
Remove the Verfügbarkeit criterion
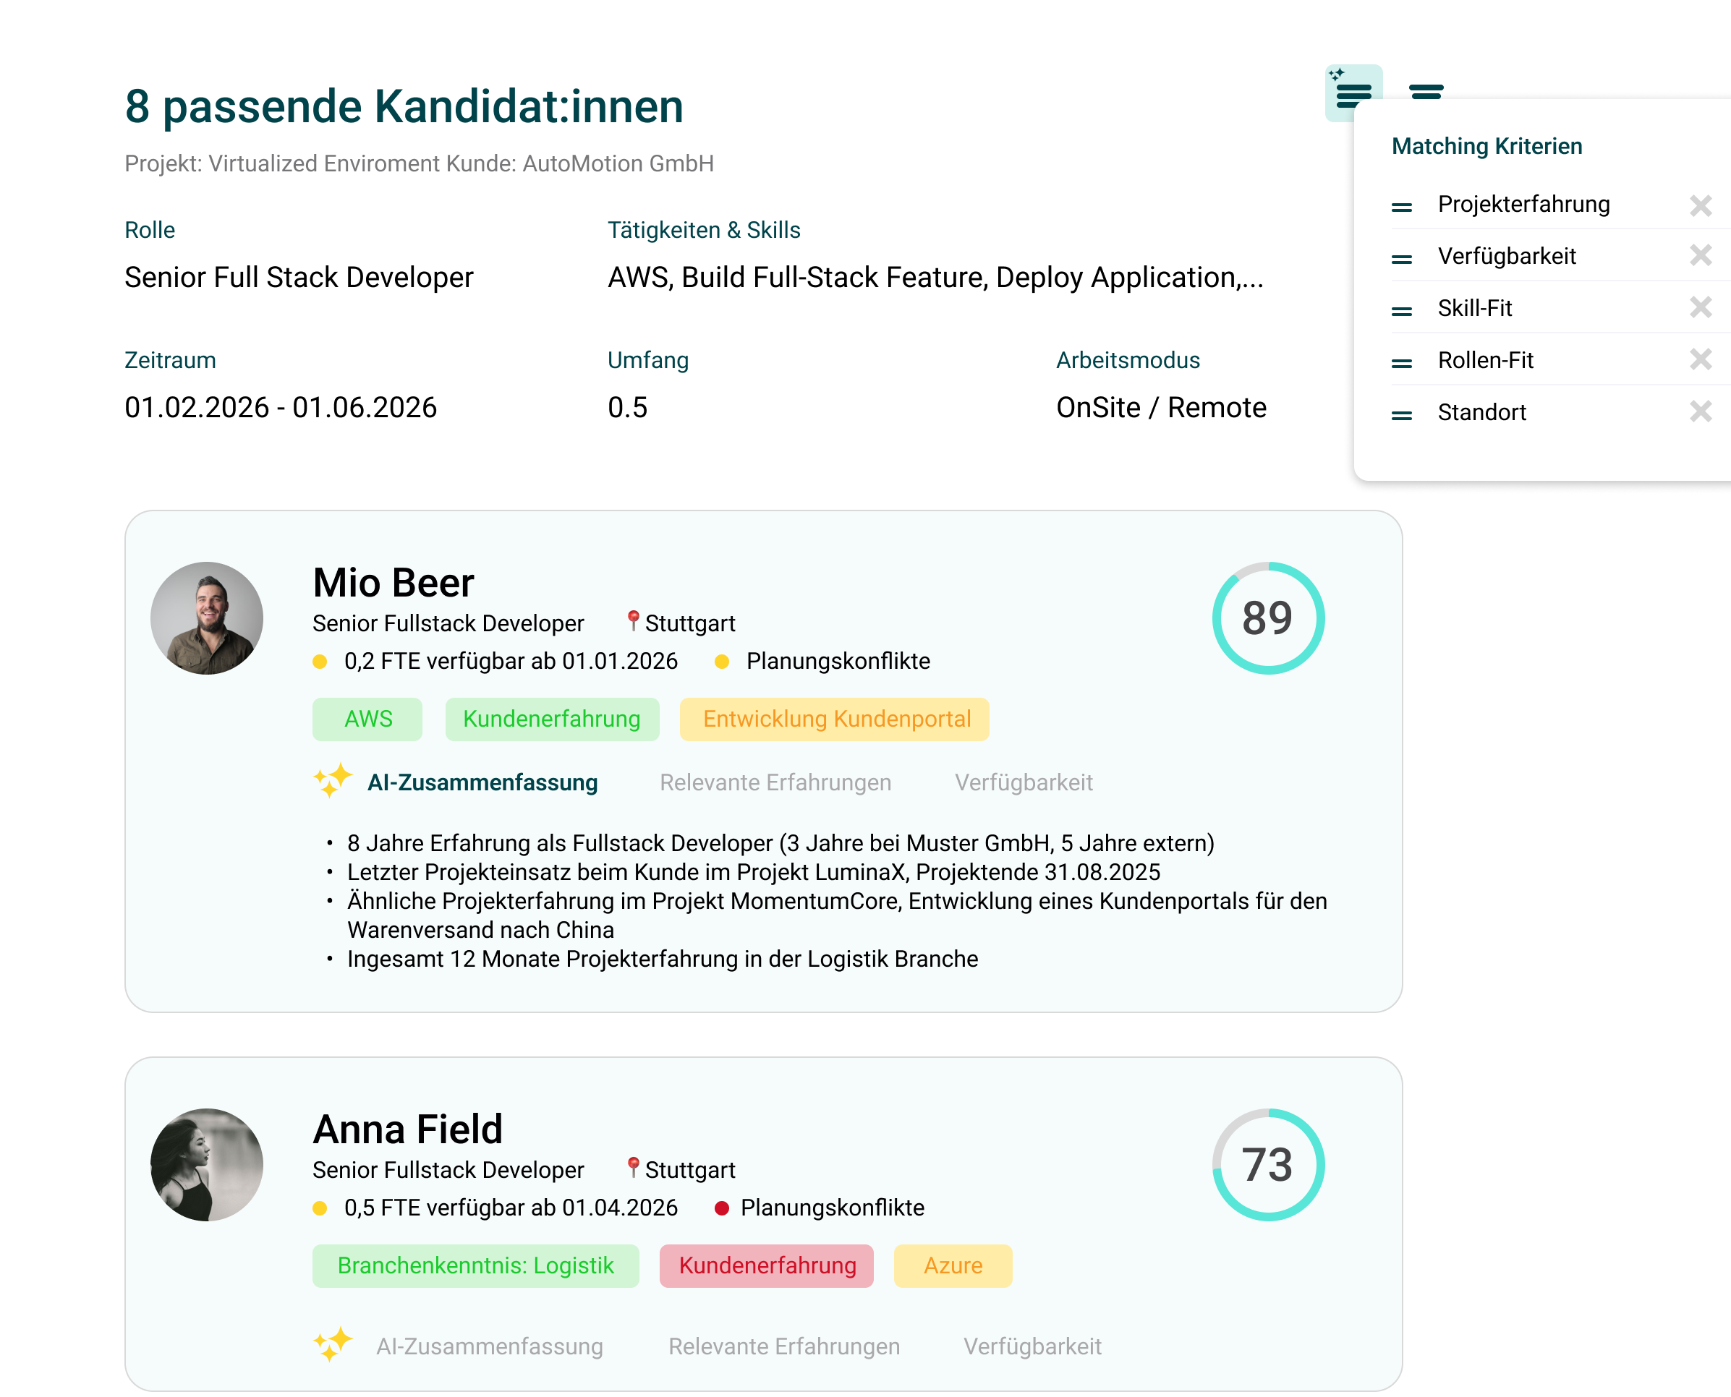pos(1701,256)
